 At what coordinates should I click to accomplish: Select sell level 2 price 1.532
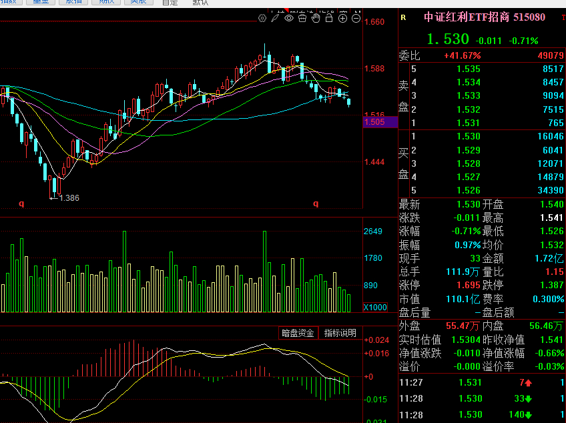[469, 109]
